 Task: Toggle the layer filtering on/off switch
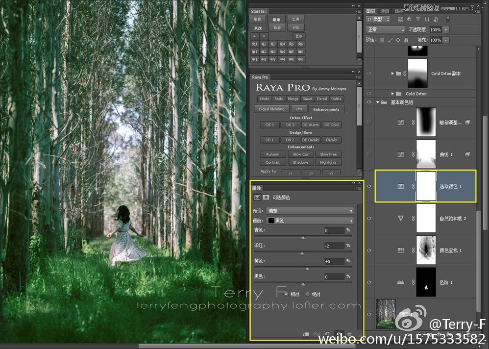pyautogui.click(x=448, y=19)
